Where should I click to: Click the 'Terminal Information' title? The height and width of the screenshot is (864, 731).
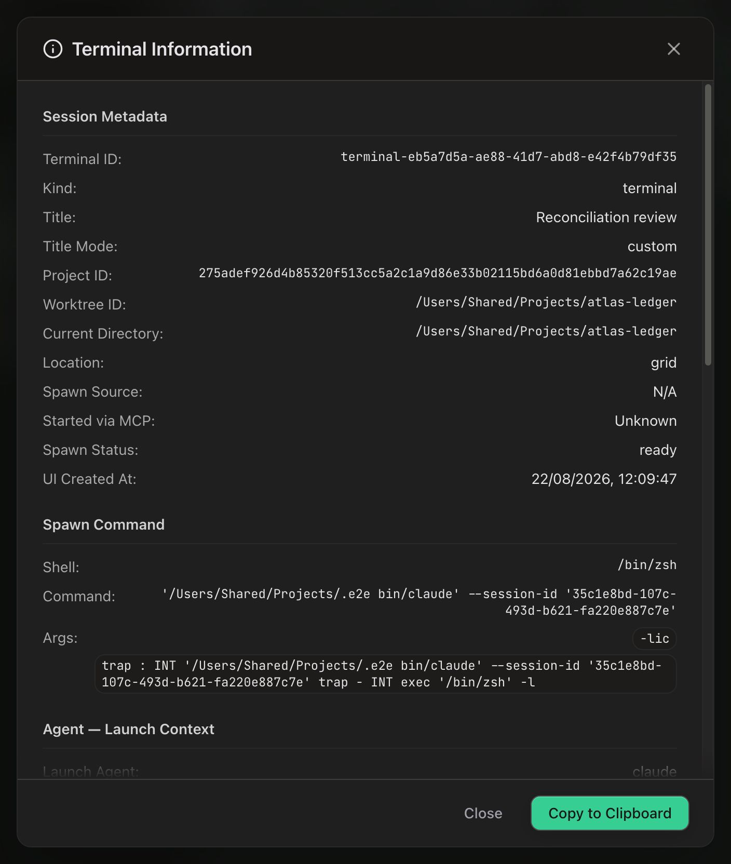(162, 49)
